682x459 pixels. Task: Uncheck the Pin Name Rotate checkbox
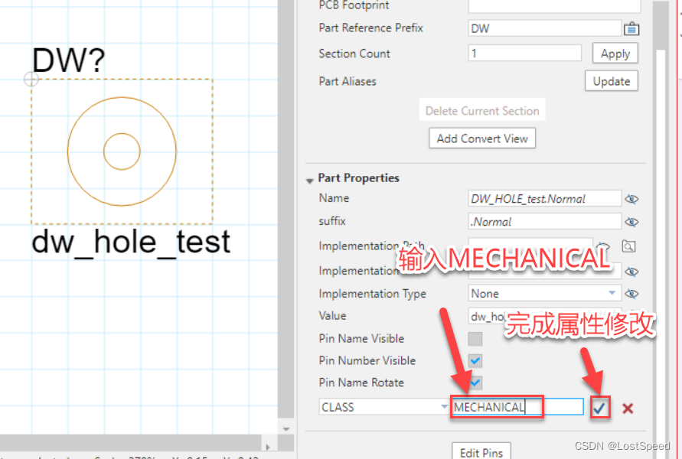point(475,382)
